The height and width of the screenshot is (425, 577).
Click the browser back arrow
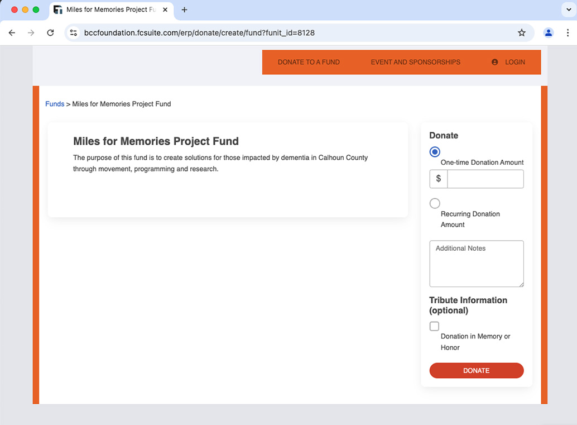click(12, 33)
